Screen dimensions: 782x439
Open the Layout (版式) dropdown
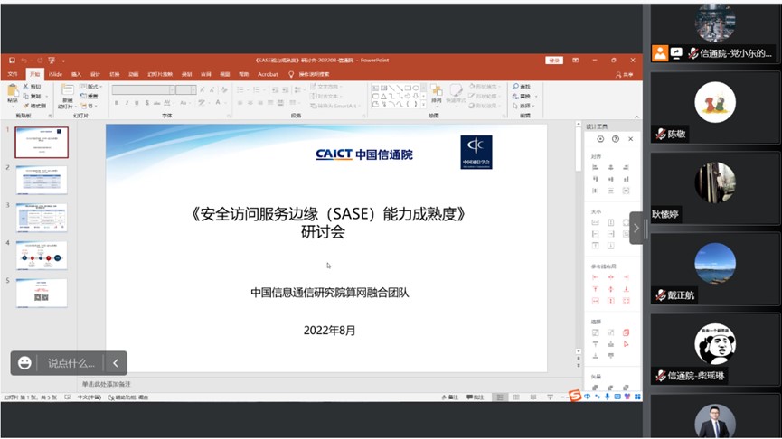pos(90,87)
